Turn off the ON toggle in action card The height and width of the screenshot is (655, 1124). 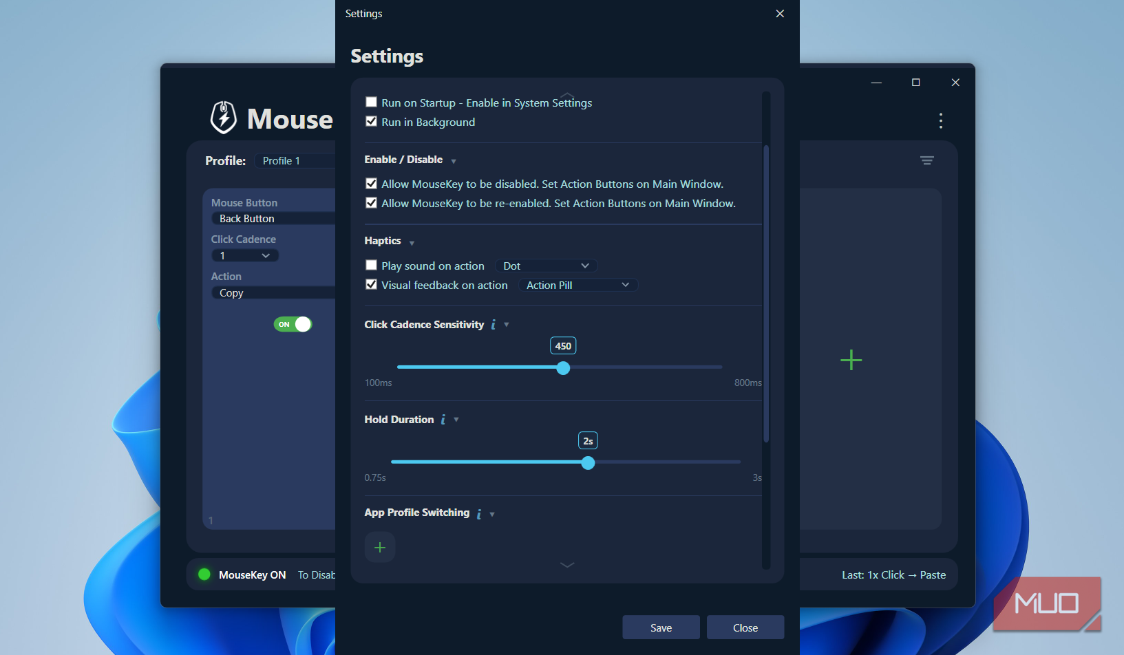click(293, 324)
